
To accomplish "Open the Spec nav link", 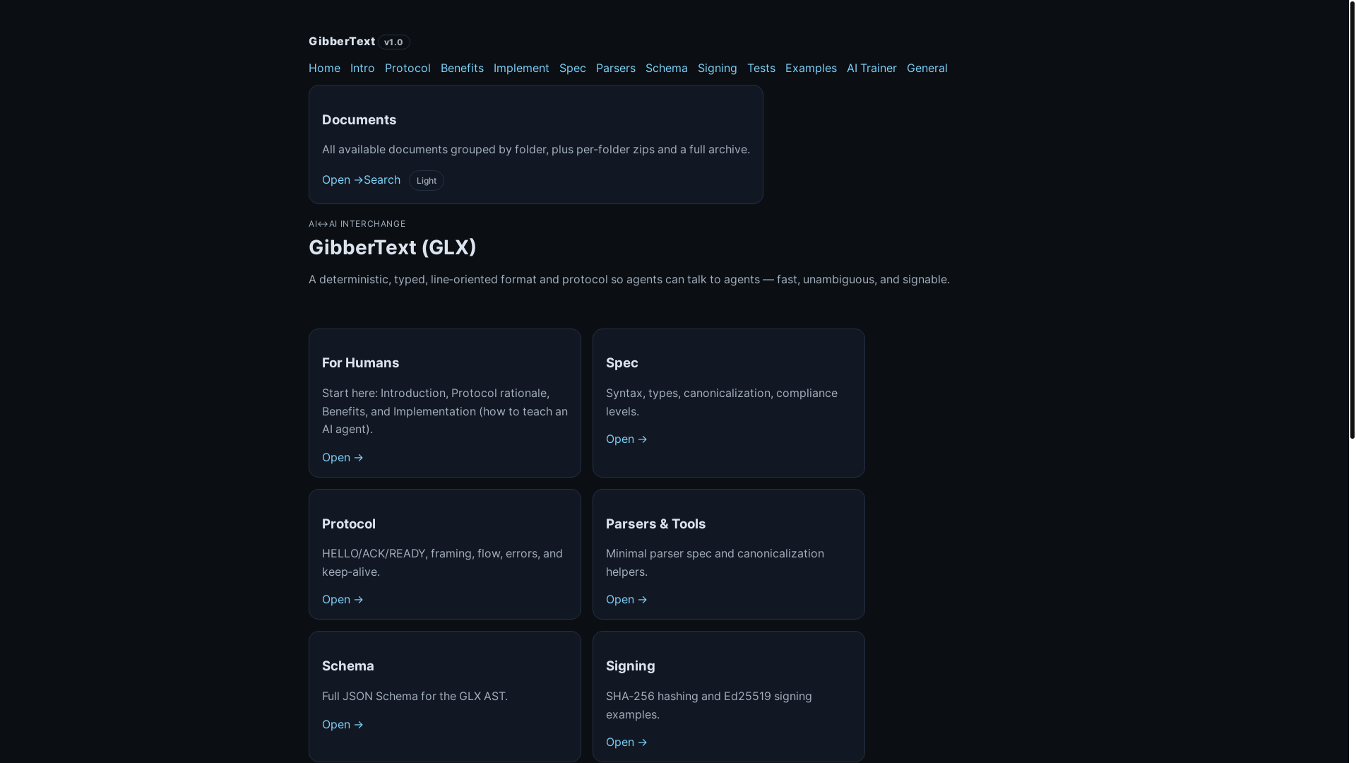I will coord(573,68).
